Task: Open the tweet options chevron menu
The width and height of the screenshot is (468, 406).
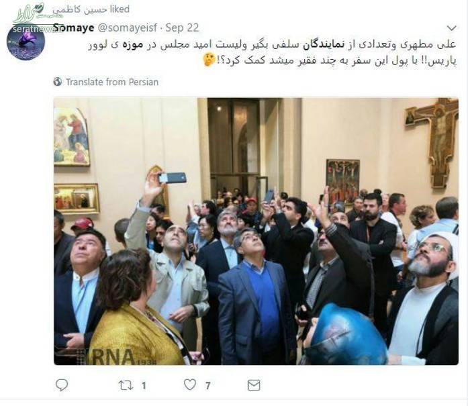Action: [452, 28]
